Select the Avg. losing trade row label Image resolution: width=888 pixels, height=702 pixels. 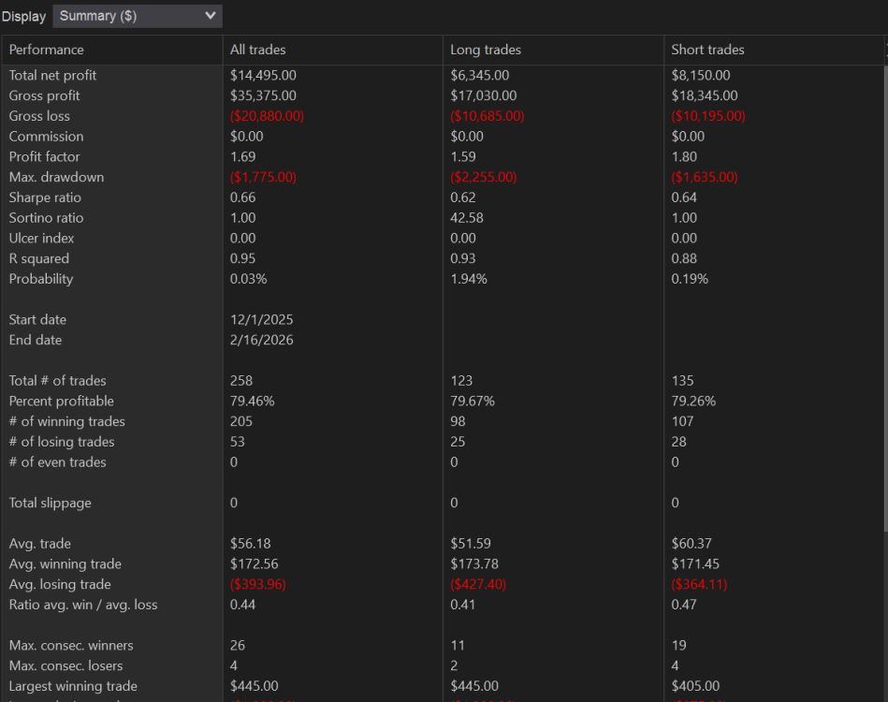(x=62, y=584)
